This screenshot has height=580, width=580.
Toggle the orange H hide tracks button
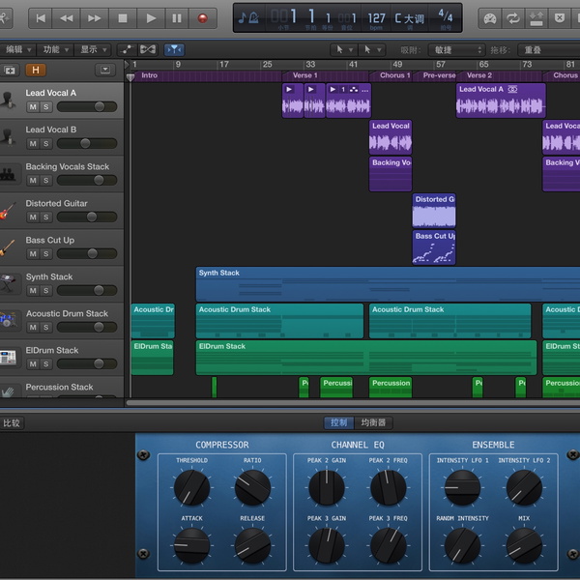36,70
